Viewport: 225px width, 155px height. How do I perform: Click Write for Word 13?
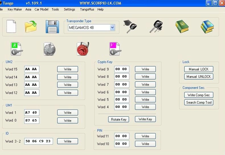[67, 85]
